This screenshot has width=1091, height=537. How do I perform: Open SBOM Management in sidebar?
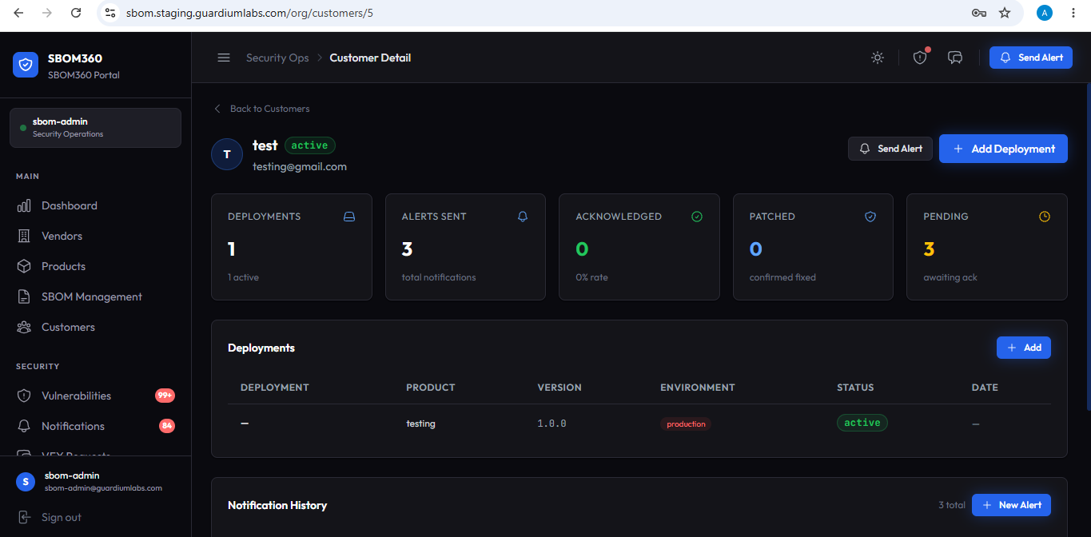[95, 297]
